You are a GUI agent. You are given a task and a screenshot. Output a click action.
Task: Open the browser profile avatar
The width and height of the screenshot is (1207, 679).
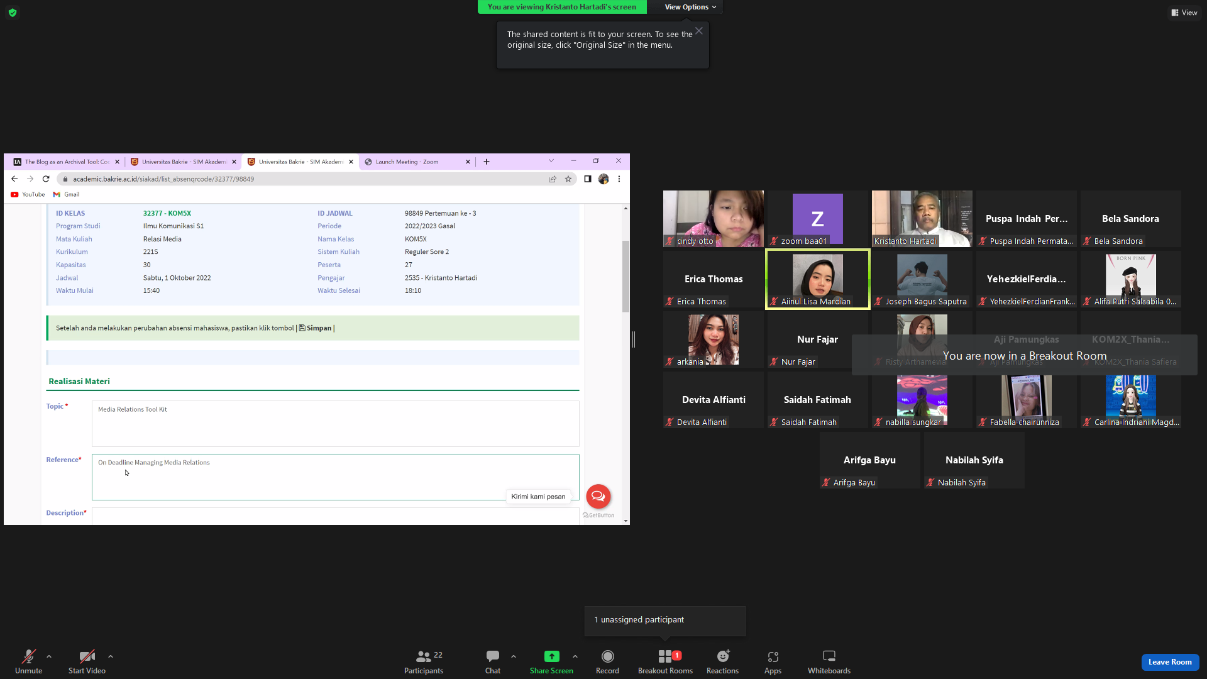coord(603,179)
